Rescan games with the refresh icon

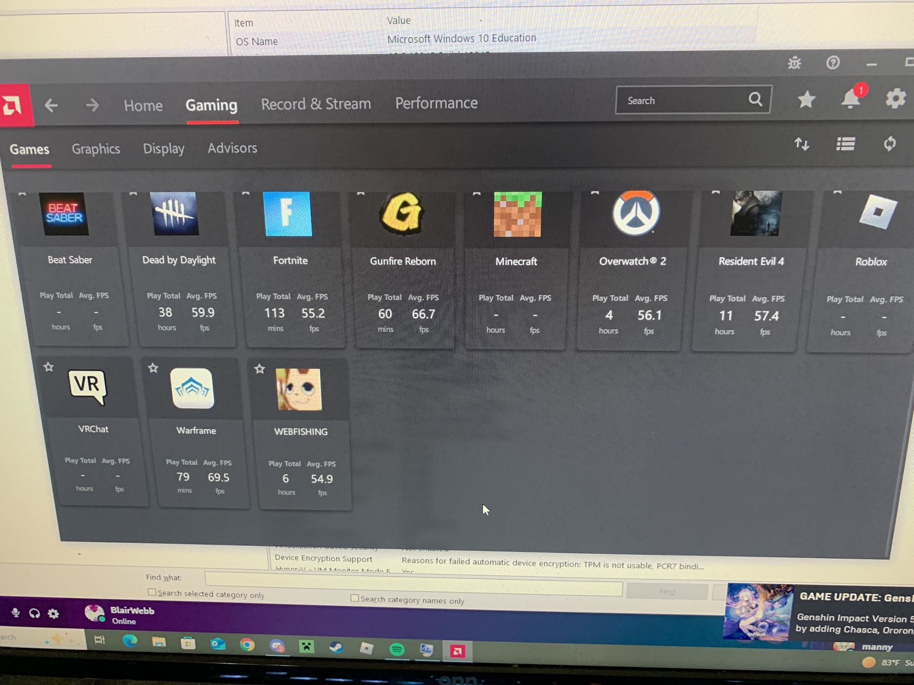click(889, 144)
